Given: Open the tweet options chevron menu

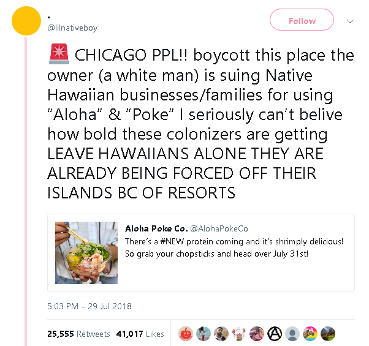Looking at the screenshot, I should tap(351, 21).
